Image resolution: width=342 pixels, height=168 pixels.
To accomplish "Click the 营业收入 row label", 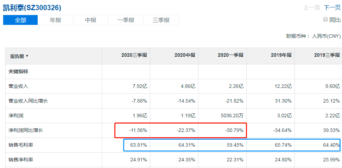I will [x=18, y=86].
